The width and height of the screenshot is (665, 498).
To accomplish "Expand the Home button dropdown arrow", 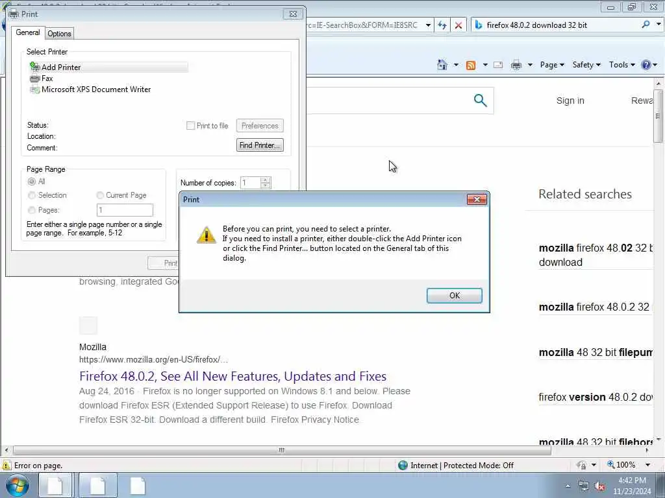I will click(456, 65).
